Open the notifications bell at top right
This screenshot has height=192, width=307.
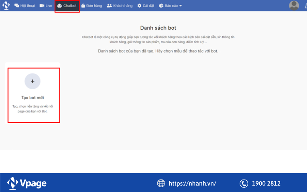305,6
